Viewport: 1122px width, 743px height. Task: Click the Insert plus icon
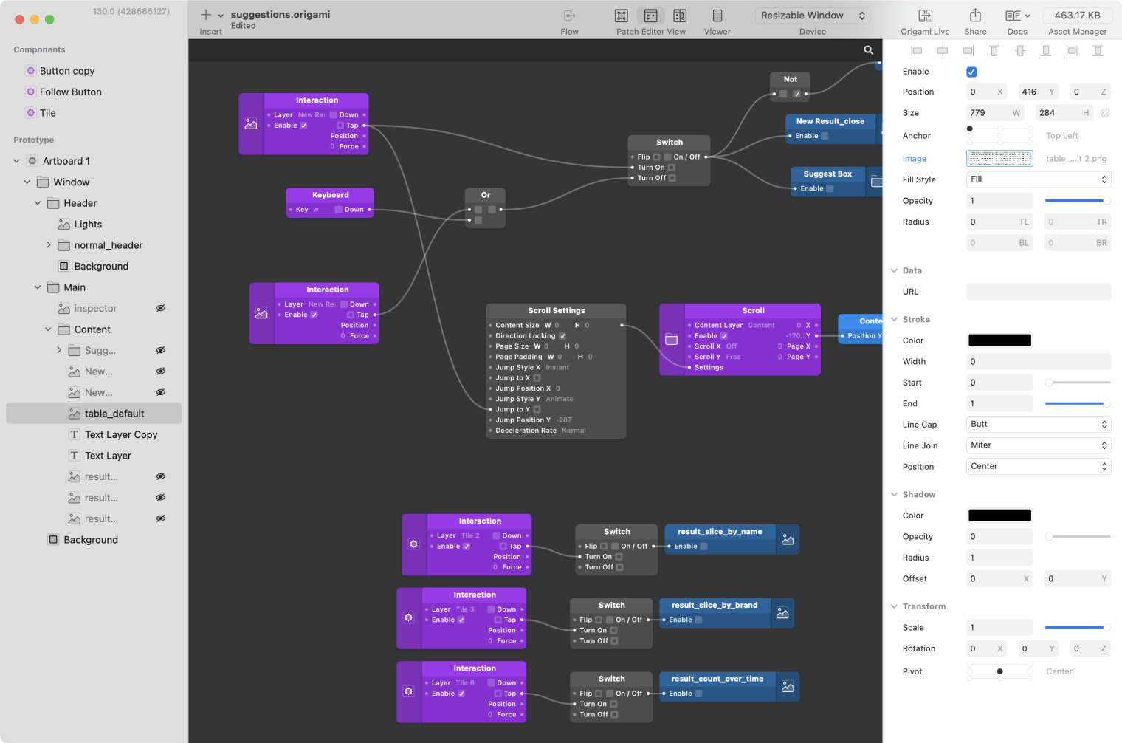[206, 15]
